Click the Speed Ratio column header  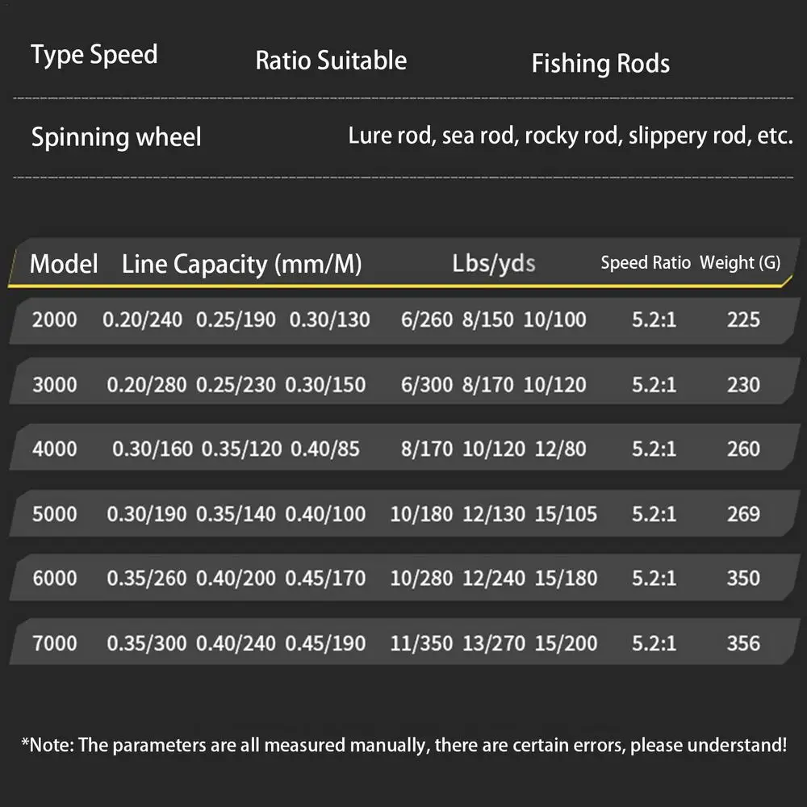[x=646, y=263]
